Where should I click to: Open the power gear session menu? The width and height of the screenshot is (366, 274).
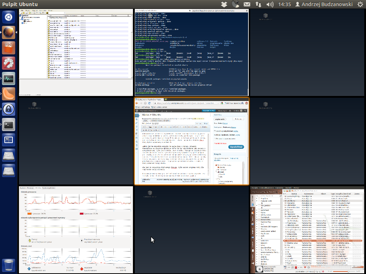[360, 4]
